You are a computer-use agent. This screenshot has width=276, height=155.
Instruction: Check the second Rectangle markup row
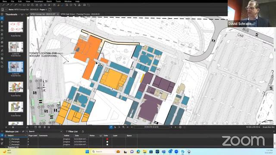10,142
